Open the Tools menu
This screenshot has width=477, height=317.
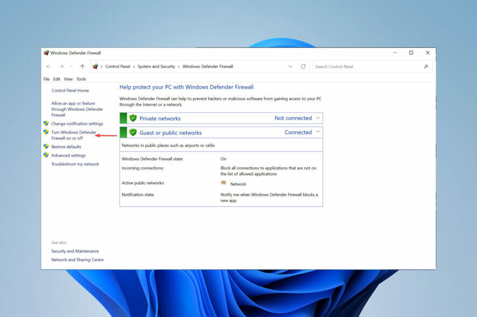point(81,79)
